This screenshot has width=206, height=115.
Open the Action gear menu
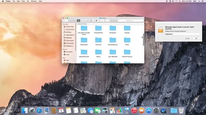97,20
